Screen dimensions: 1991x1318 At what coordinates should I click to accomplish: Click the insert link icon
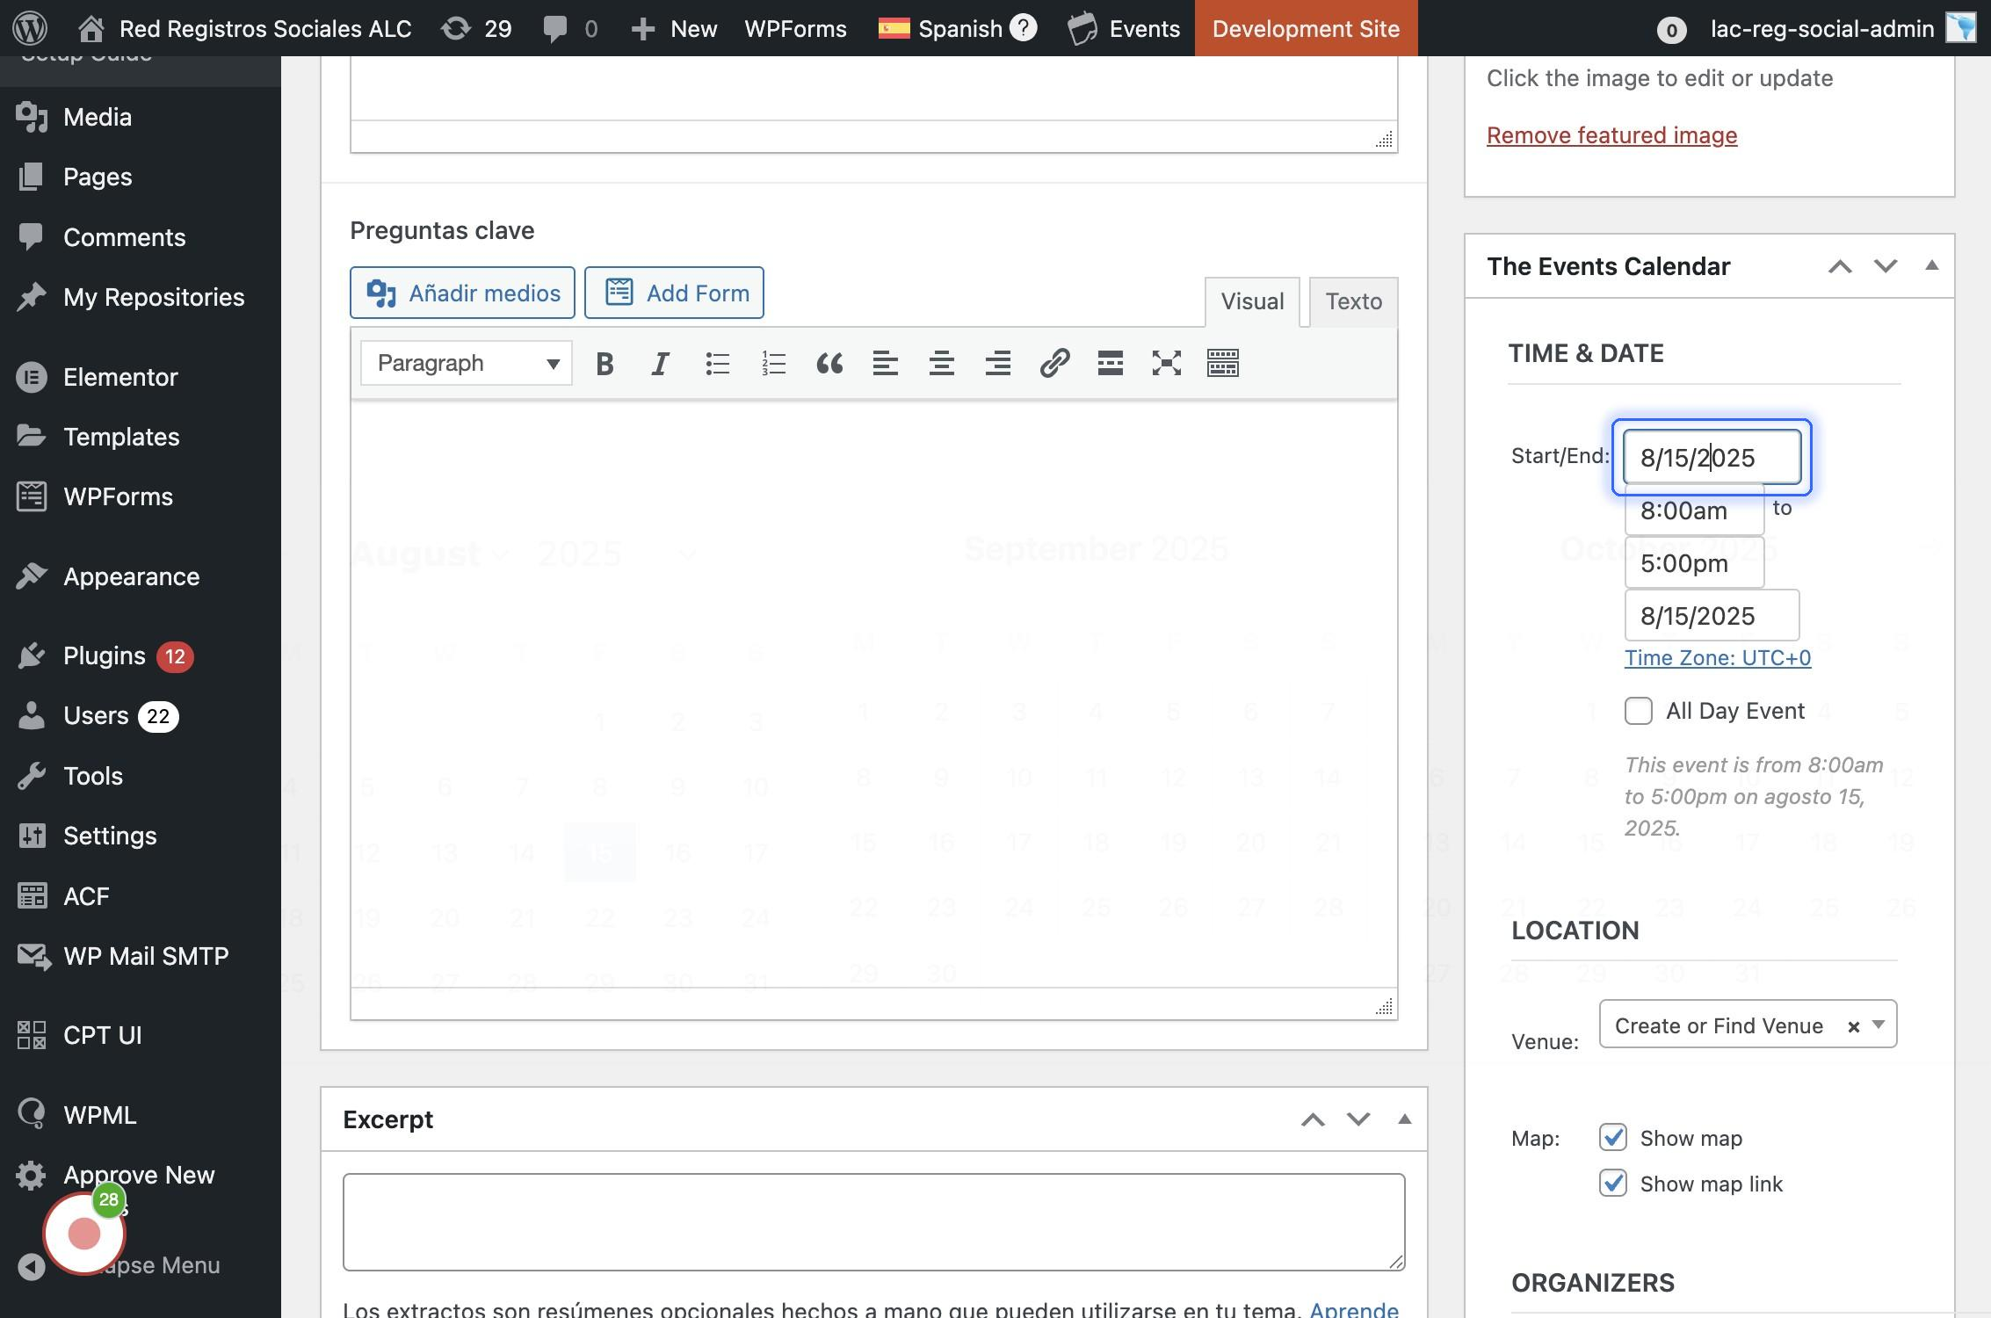coord(1054,363)
